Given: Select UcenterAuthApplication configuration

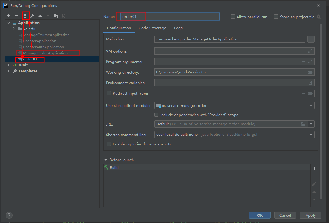Looking at the screenshot, I should click(43, 47).
